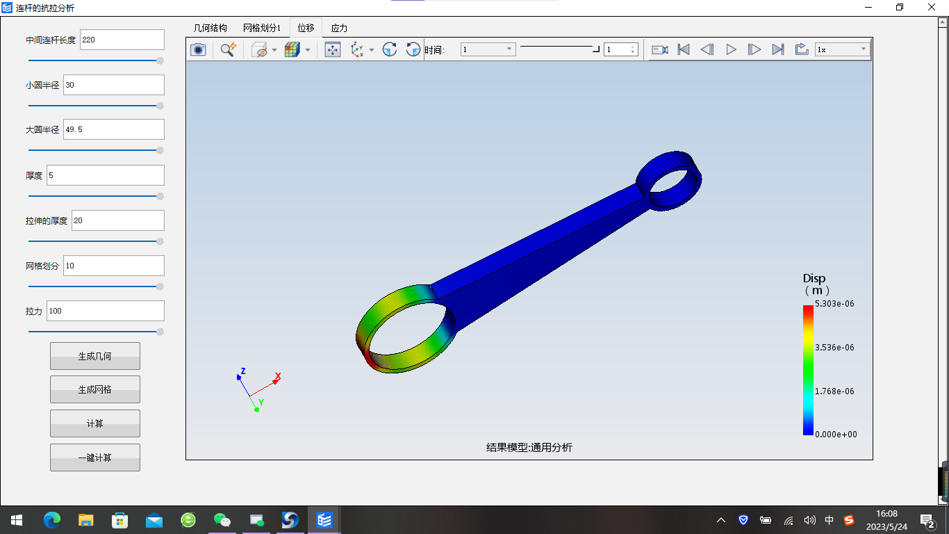The width and height of the screenshot is (949, 534).
Task: Open File Explorer from the taskbar
Action: coord(86,519)
